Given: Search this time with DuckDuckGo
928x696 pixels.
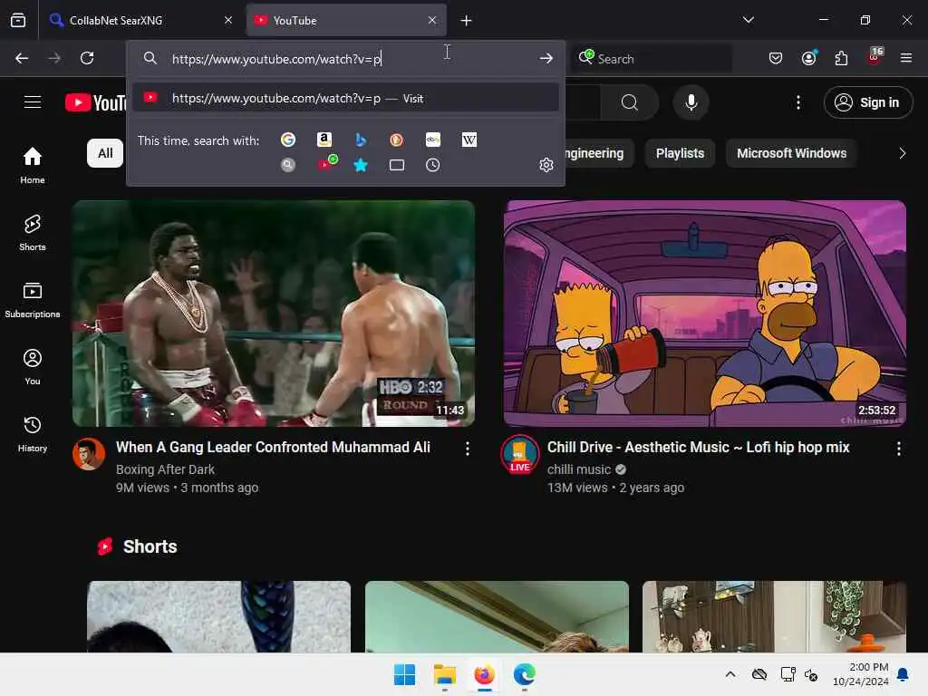Looking at the screenshot, I should tap(397, 140).
